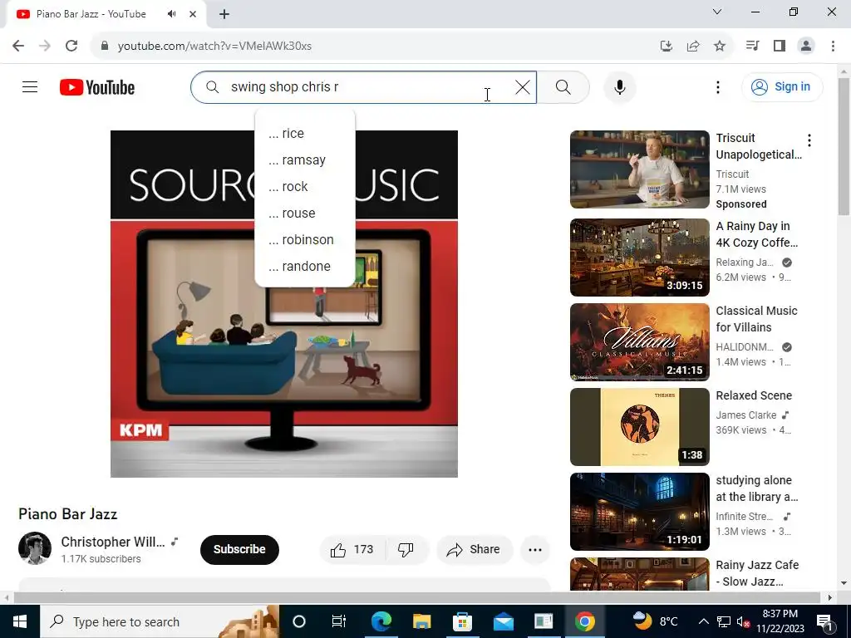This screenshot has height=638, width=851.
Task: Open YouTube settings three-dot menu
Action: [x=717, y=86]
